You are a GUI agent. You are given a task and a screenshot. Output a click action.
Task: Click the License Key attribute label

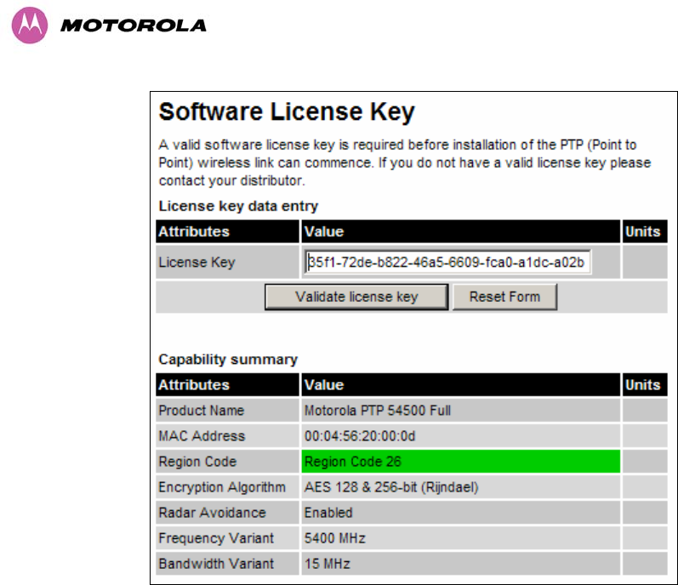click(x=197, y=262)
